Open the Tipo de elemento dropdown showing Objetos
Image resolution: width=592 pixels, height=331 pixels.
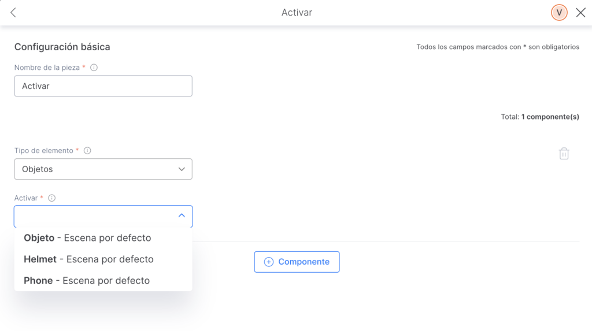pos(103,169)
